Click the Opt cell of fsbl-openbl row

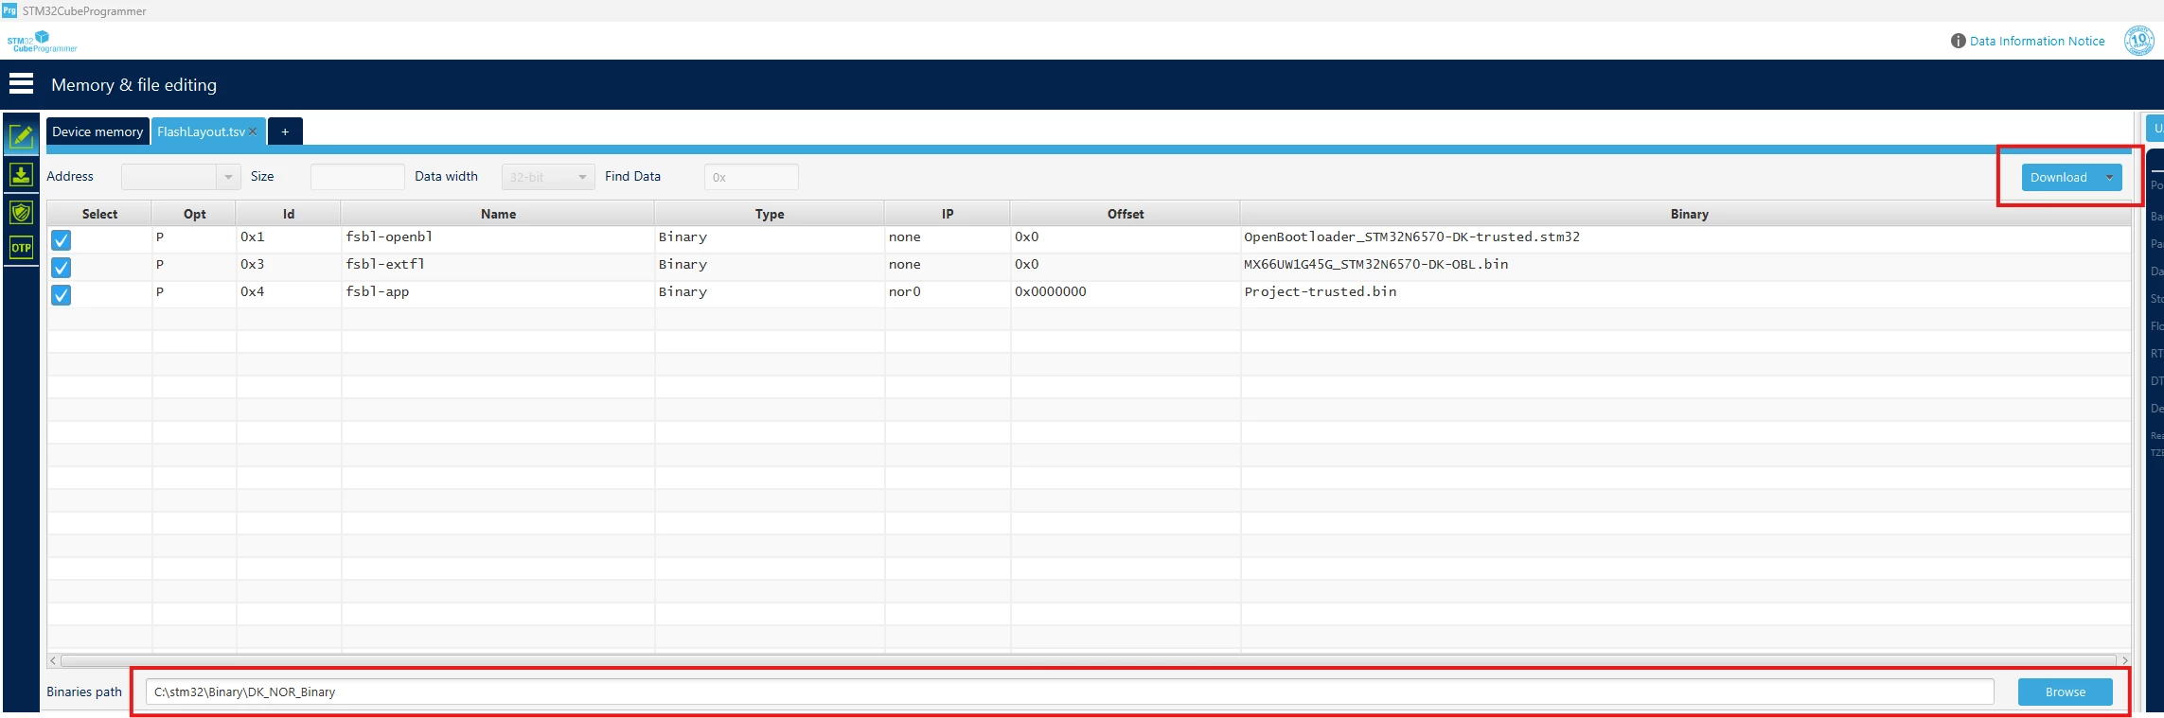coord(194,237)
